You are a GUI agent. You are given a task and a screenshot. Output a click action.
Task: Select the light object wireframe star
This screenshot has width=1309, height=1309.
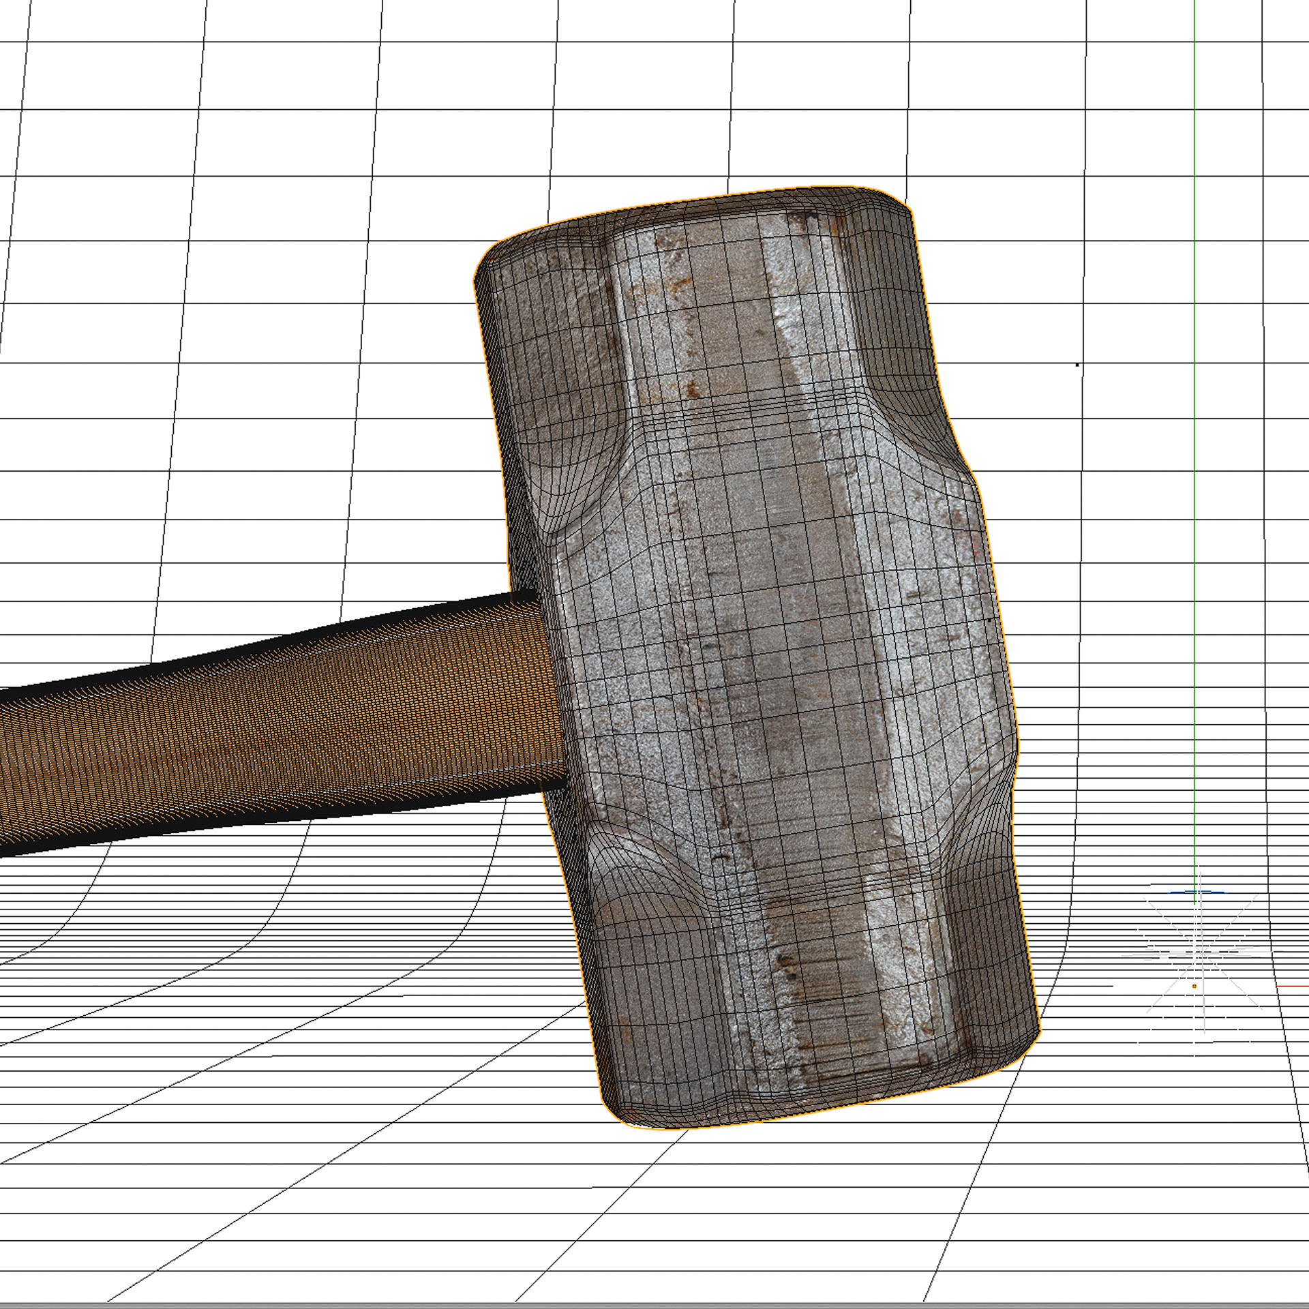(x=1201, y=952)
